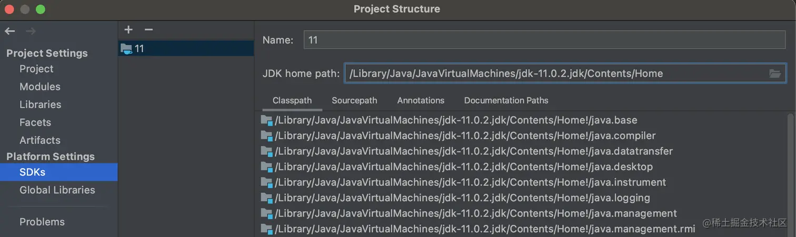Open Facets settings page

(35, 122)
